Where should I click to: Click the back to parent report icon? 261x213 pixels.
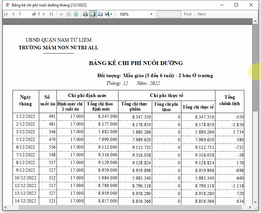61,14
